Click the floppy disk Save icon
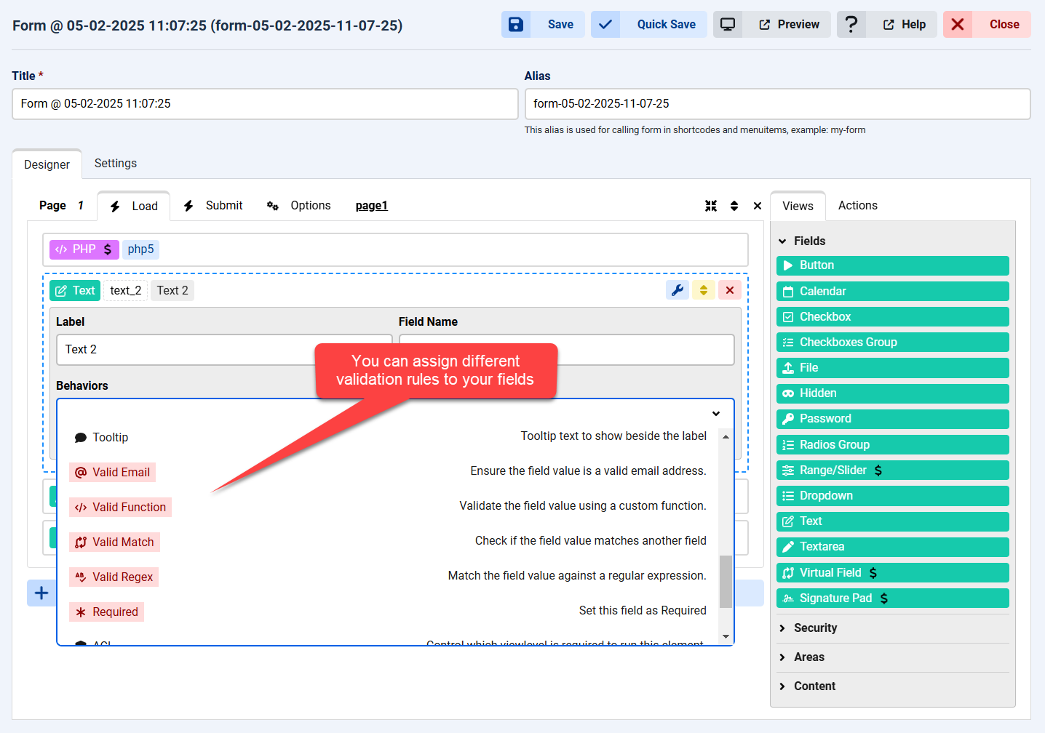 click(516, 25)
